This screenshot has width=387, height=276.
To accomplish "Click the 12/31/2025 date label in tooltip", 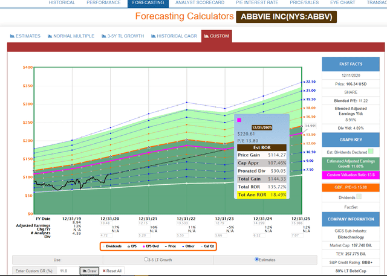I will coord(262,127).
